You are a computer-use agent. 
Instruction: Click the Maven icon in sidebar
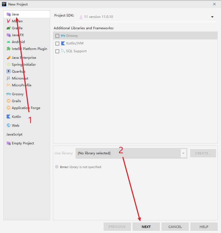click(9, 21)
